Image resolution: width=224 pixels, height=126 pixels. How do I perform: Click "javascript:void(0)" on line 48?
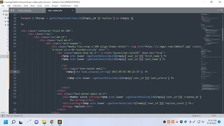(x=126, y=53)
